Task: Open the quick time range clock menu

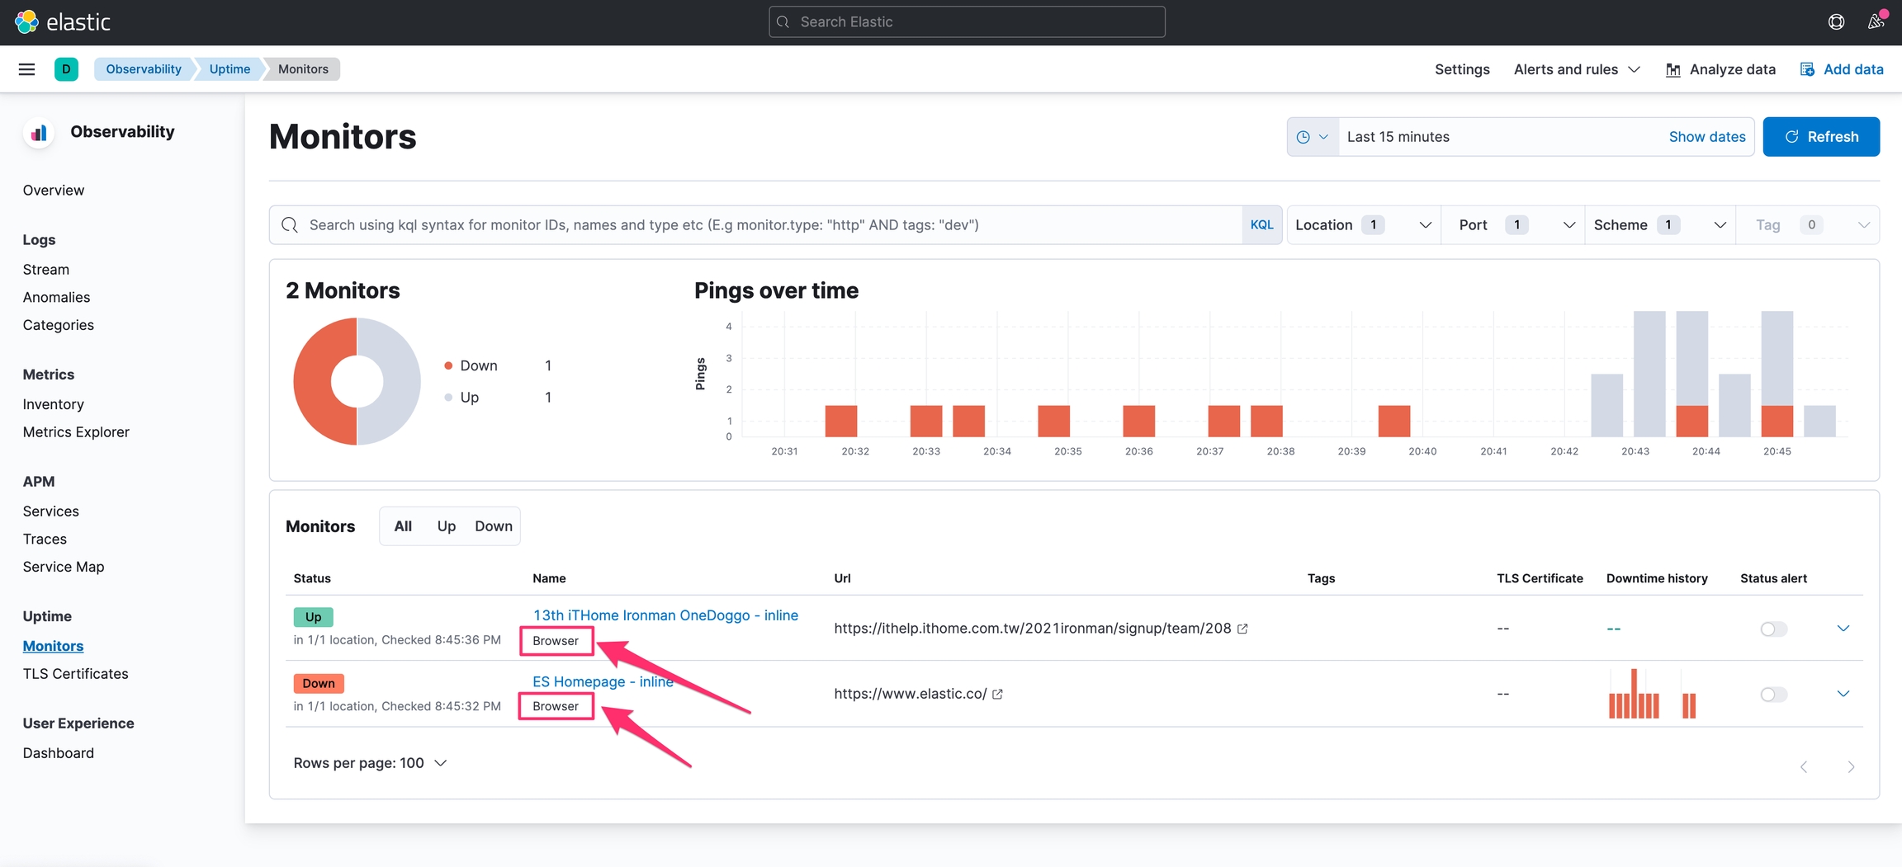Action: pos(1313,137)
